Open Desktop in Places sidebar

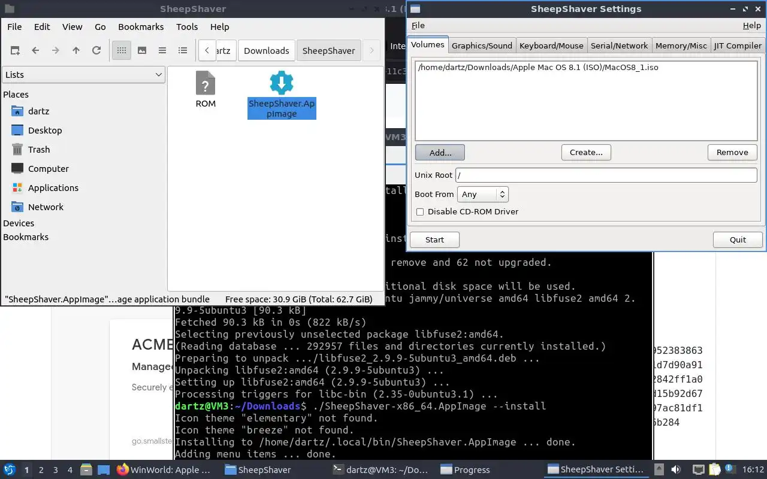tap(45, 131)
